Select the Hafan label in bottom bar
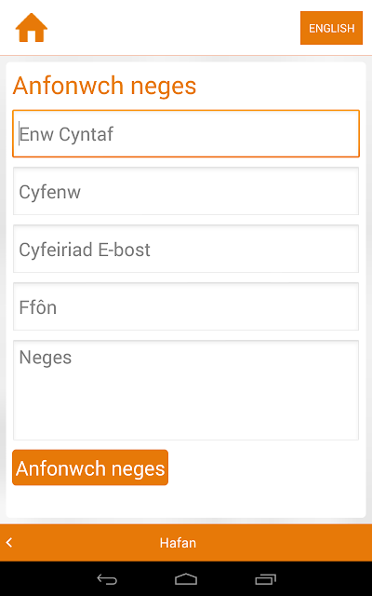Screen dimensions: 372x596 click(178, 542)
